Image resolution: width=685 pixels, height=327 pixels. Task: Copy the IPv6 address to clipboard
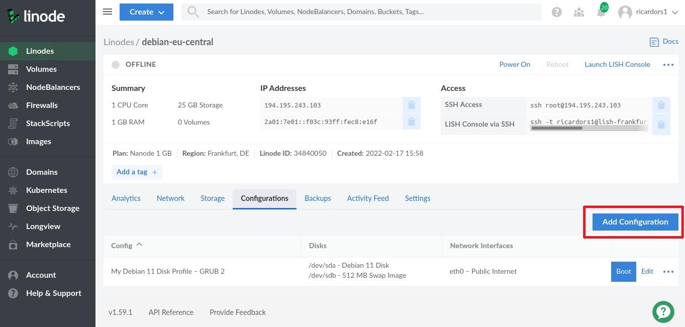point(411,122)
